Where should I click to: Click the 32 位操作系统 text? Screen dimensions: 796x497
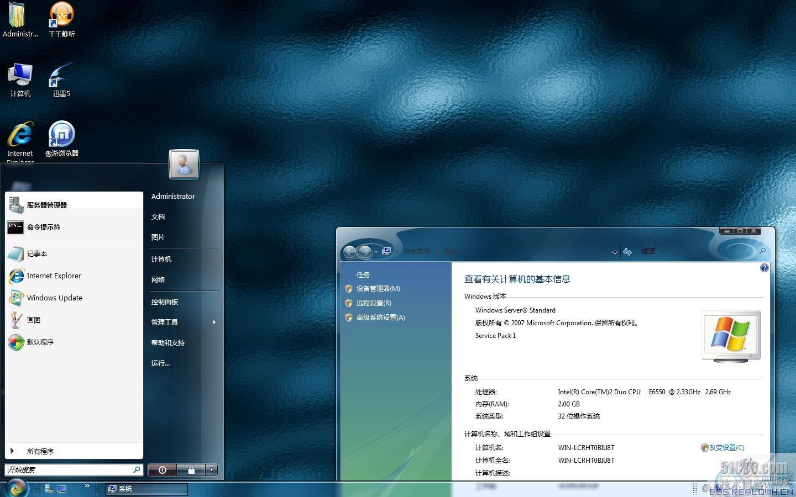pyautogui.click(x=579, y=416)
